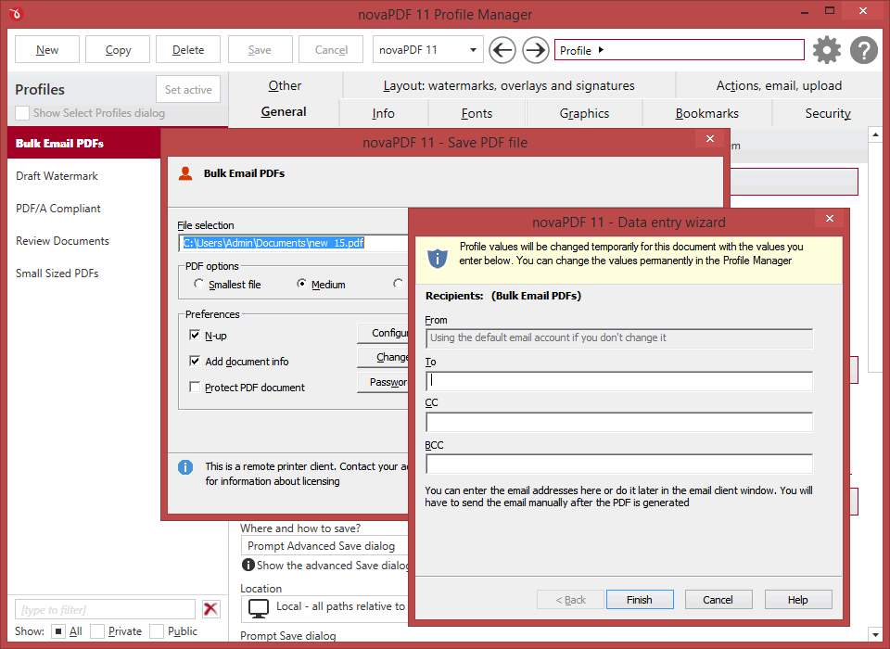Screen dimensions: 890x649
Task: Click the To recipients field
Action: [x=619, y=381]
